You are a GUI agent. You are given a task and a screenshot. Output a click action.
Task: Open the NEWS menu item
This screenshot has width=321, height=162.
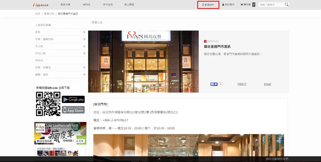[x=87, y=5]
